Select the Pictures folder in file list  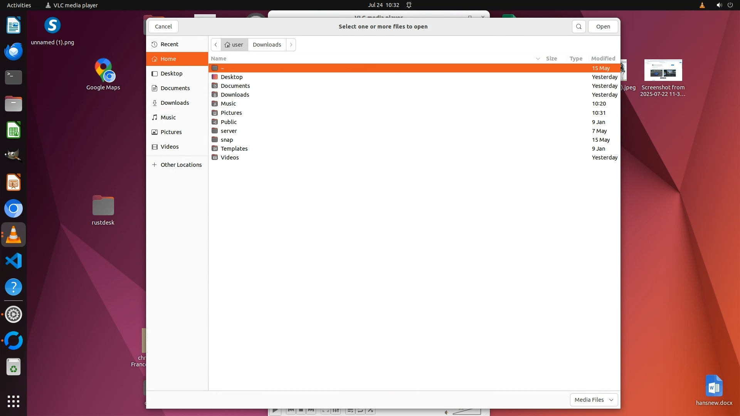[x=231, y=113]
